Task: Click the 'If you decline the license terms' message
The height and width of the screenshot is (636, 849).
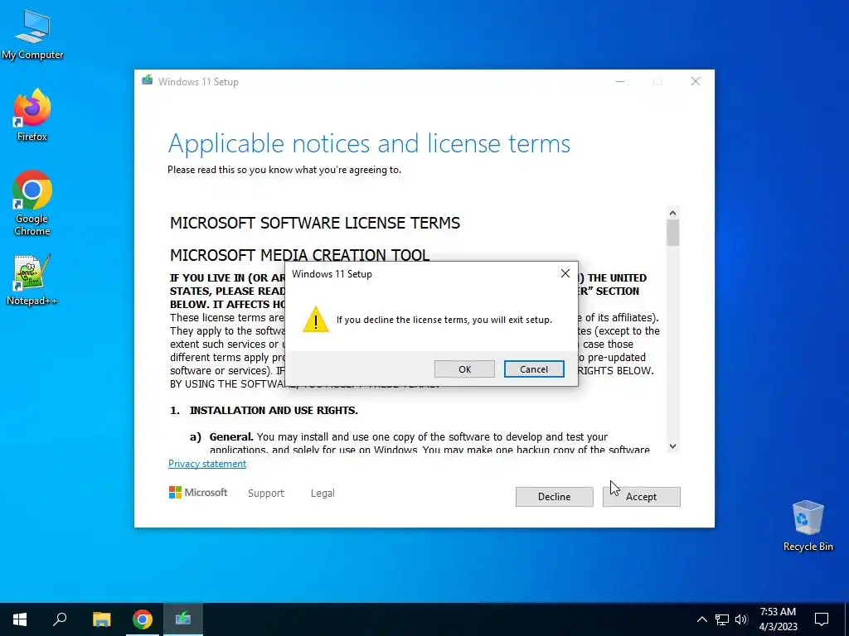Action: 444,320
